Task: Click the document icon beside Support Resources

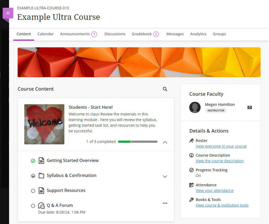Action: (41, 191)
